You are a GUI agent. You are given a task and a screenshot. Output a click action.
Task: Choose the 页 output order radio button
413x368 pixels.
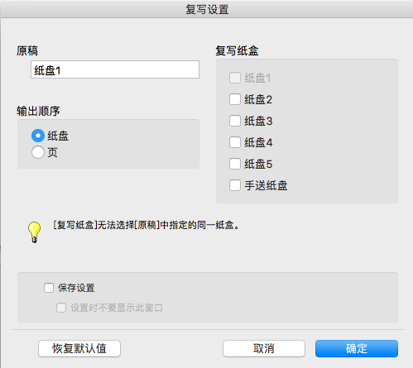[x=38, y=152]
